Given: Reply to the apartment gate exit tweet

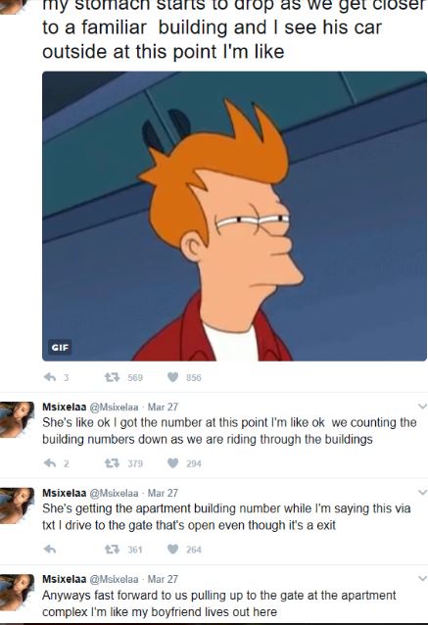Looking at the screenshot, I should (x=50, y=549).
